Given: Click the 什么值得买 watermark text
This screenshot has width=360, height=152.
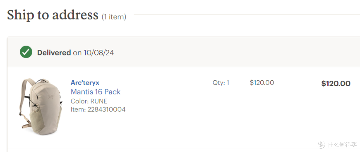Looking at the screenshot, I should click(x=342, y=145).
